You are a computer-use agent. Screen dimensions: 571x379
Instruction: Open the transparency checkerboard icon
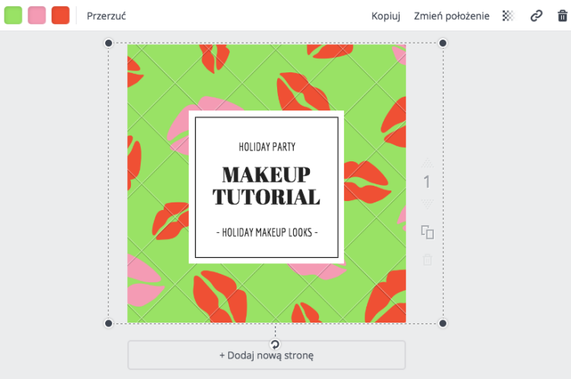pos(509,16)
